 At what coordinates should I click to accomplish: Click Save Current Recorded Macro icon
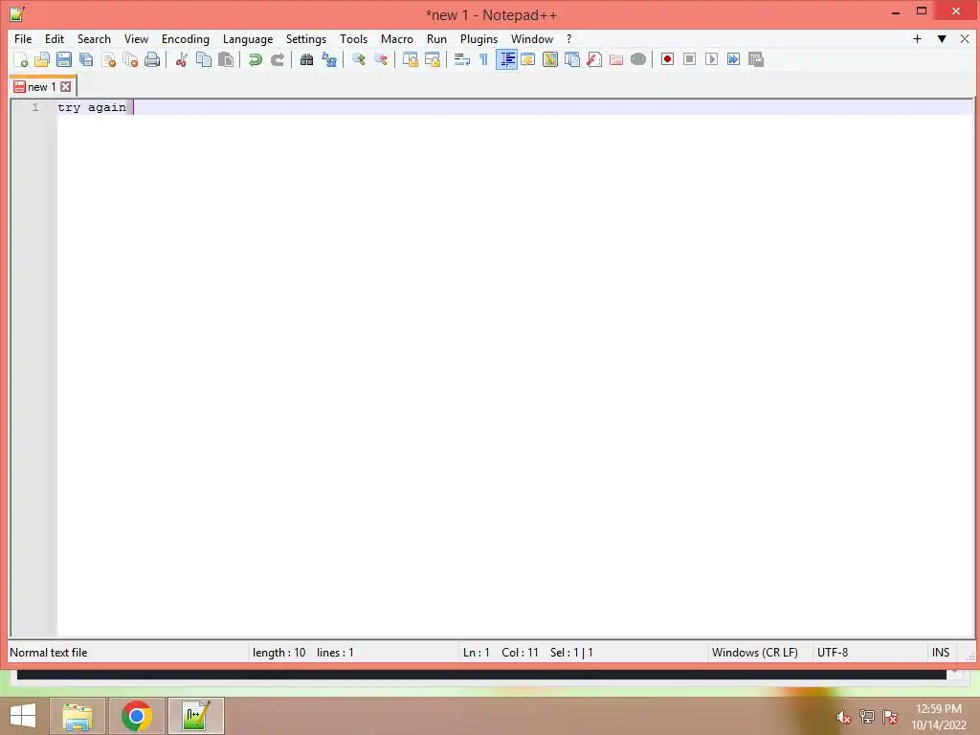pyautogui.click(x=756, y=59)
